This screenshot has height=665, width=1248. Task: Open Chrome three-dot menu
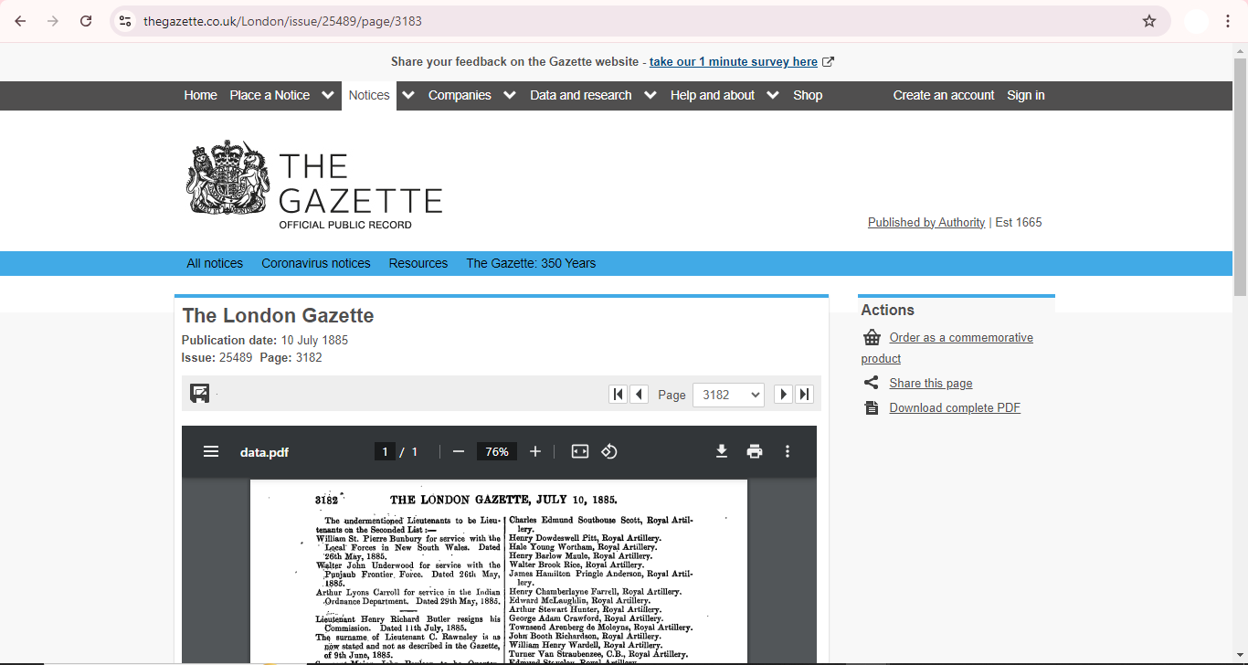[x=1228, y=21]
